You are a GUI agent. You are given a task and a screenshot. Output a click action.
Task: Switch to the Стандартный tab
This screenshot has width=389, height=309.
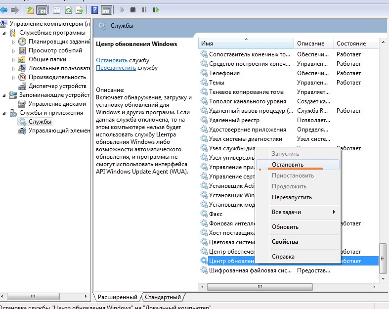163,297
